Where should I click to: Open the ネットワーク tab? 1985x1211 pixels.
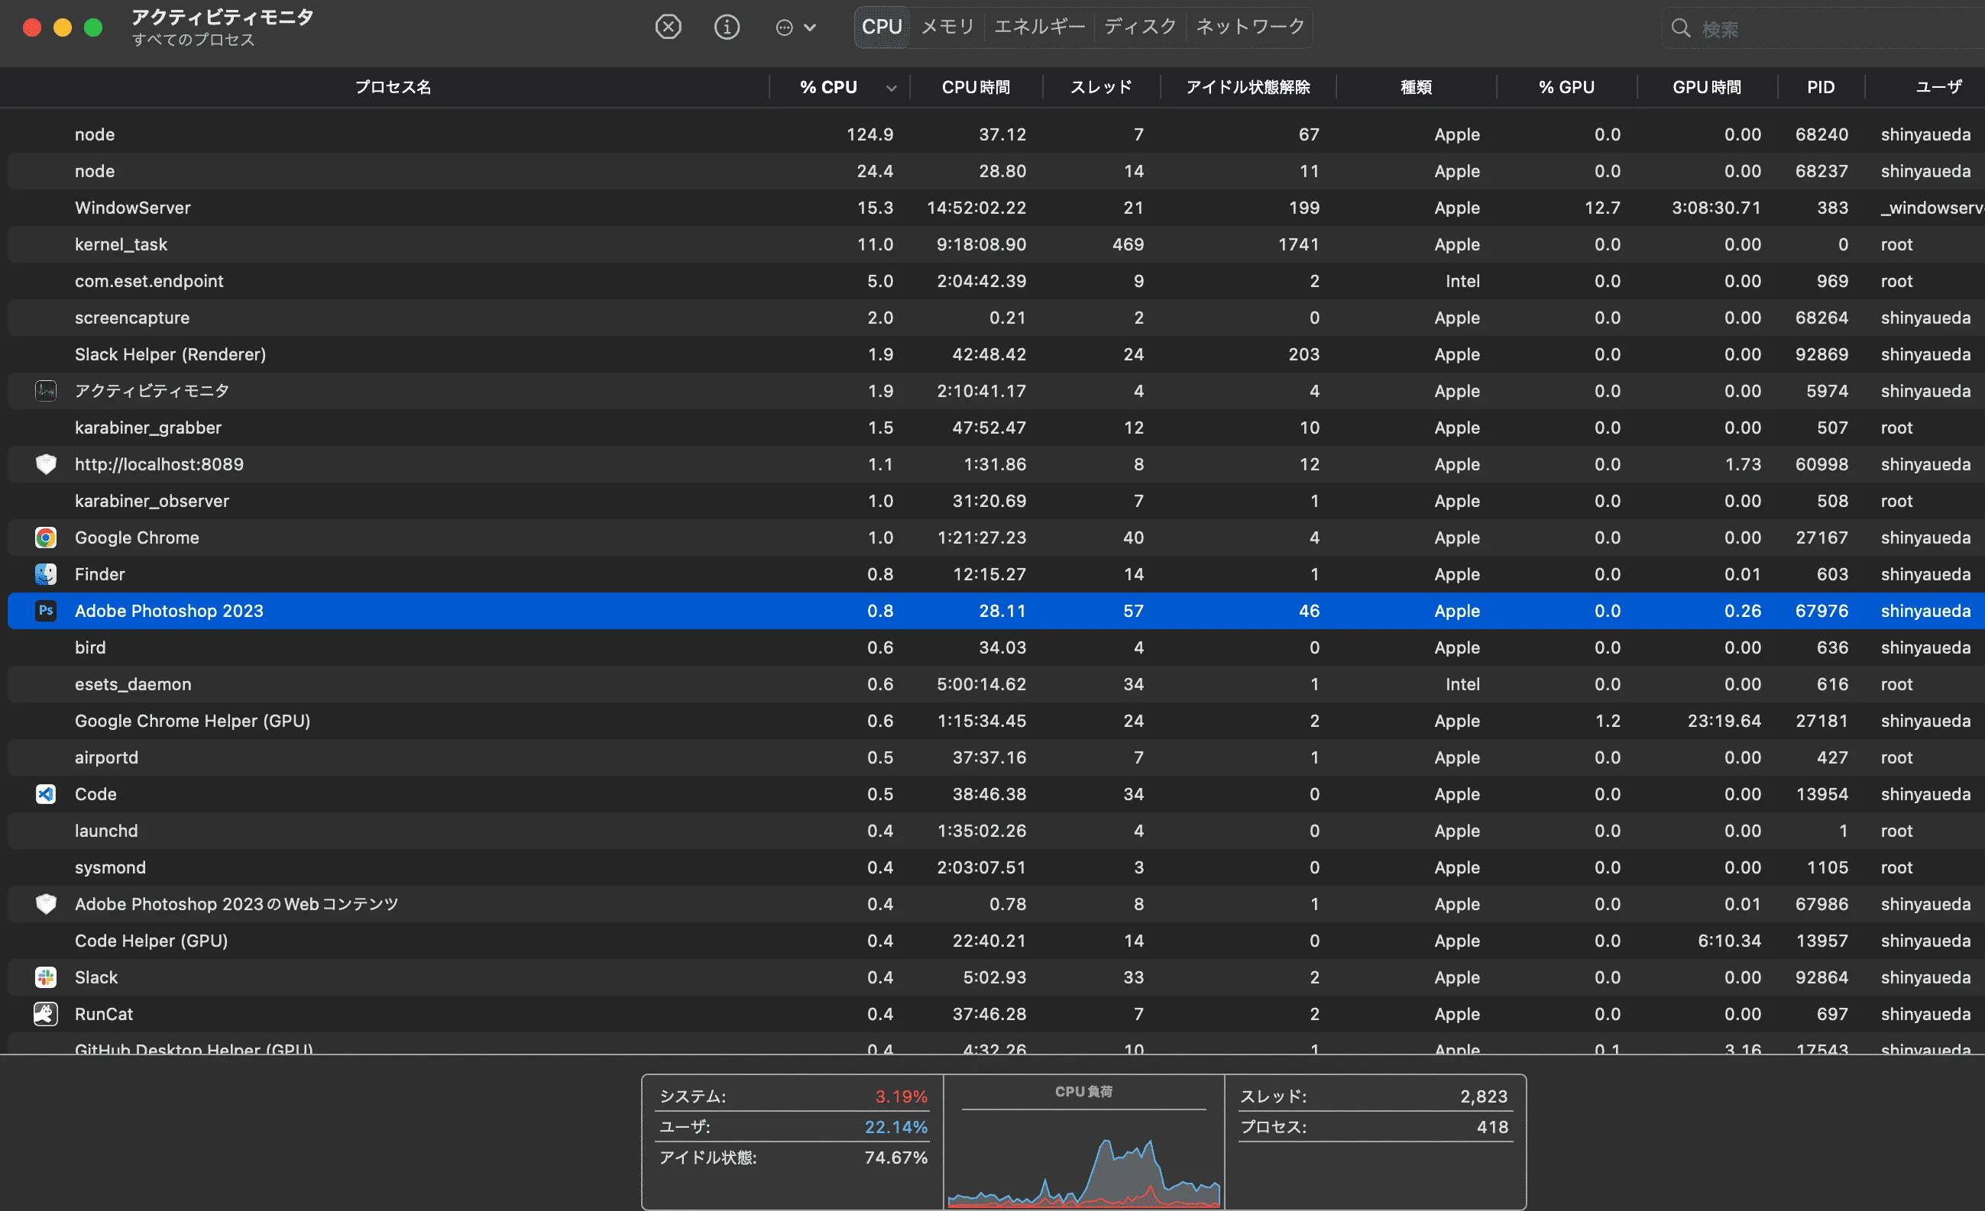pos(1249,27)
